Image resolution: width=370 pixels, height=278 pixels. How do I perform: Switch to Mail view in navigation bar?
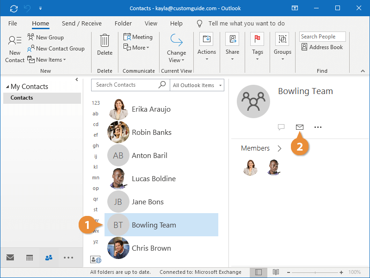(10, 258)
